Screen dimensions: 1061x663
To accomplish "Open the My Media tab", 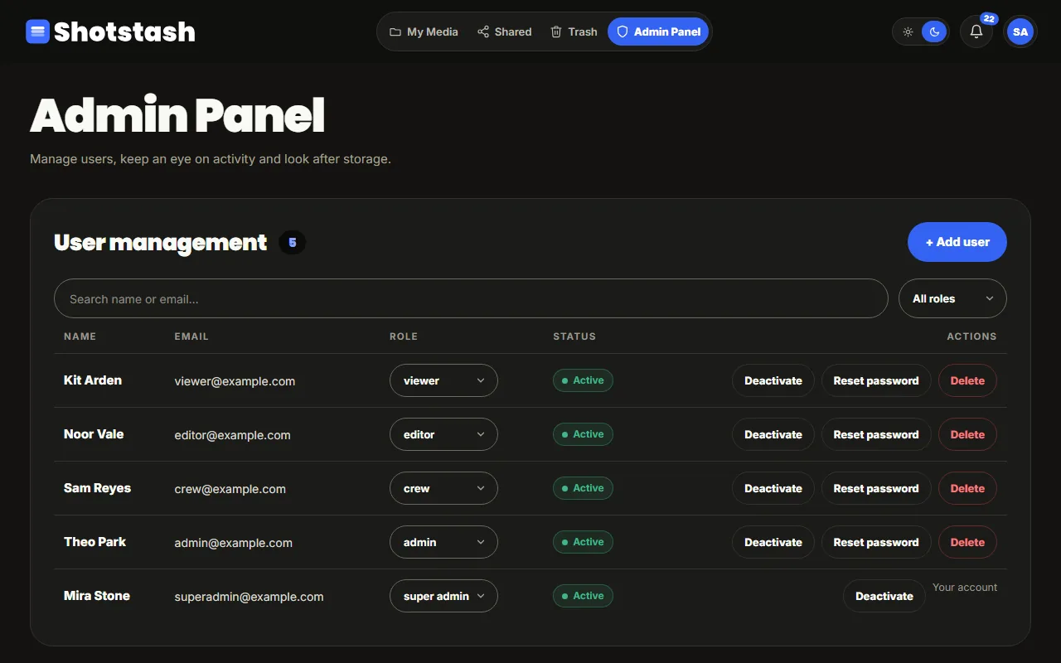I will pos(424,31).
